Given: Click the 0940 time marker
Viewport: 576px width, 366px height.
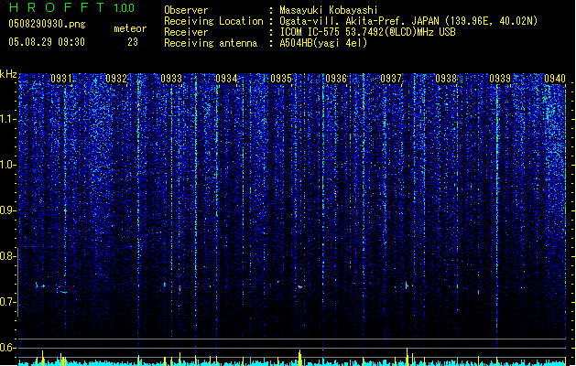Looking at the screenshot, I should click(x=555, y=79).
